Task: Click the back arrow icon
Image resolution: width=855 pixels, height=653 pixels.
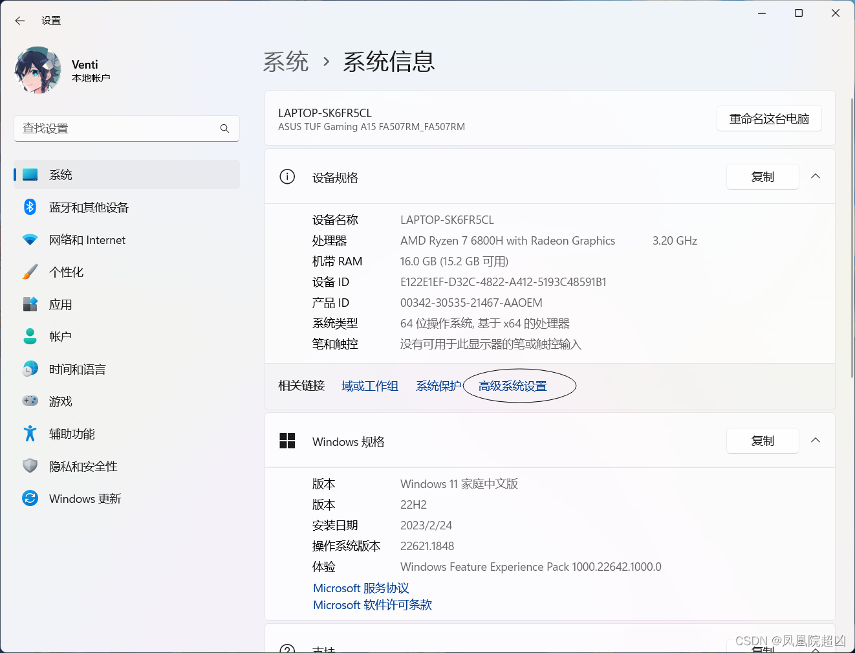Action: click(20, 21)
